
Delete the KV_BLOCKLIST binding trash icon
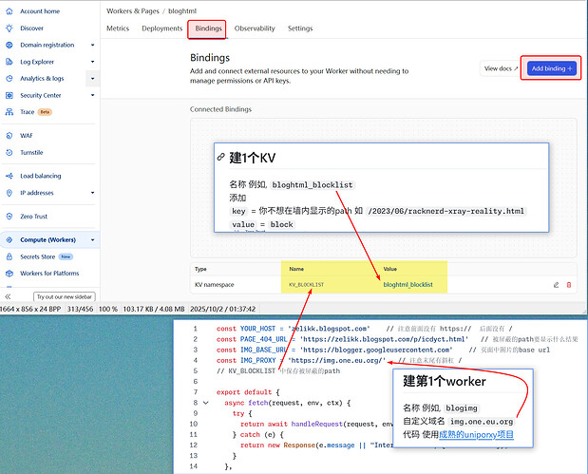pos(569,285)
